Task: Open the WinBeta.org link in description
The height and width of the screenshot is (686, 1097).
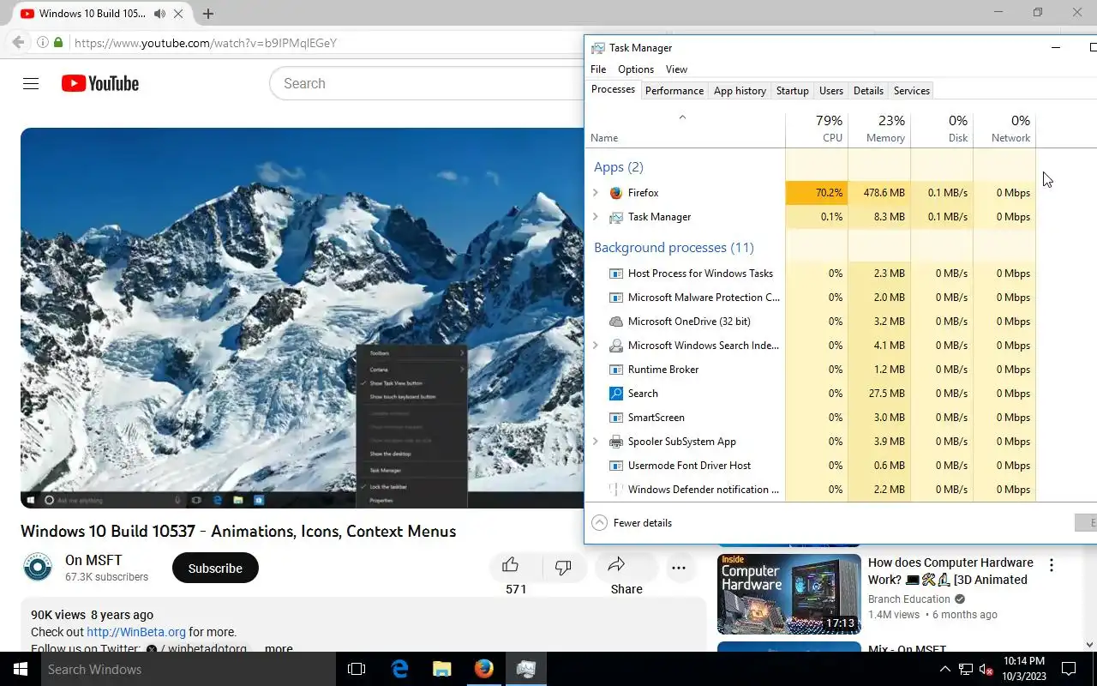Action: (x=136, y=632)
